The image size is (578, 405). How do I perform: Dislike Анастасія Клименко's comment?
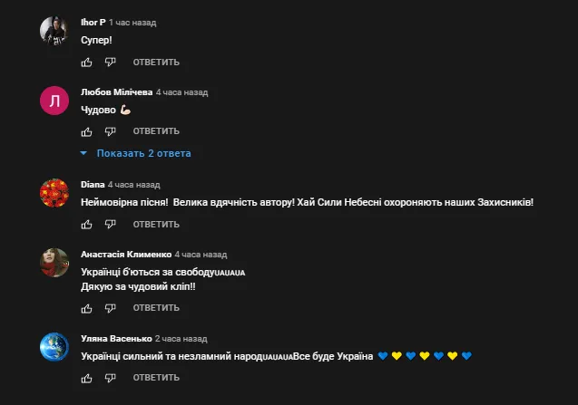click(x=110, y=308)
